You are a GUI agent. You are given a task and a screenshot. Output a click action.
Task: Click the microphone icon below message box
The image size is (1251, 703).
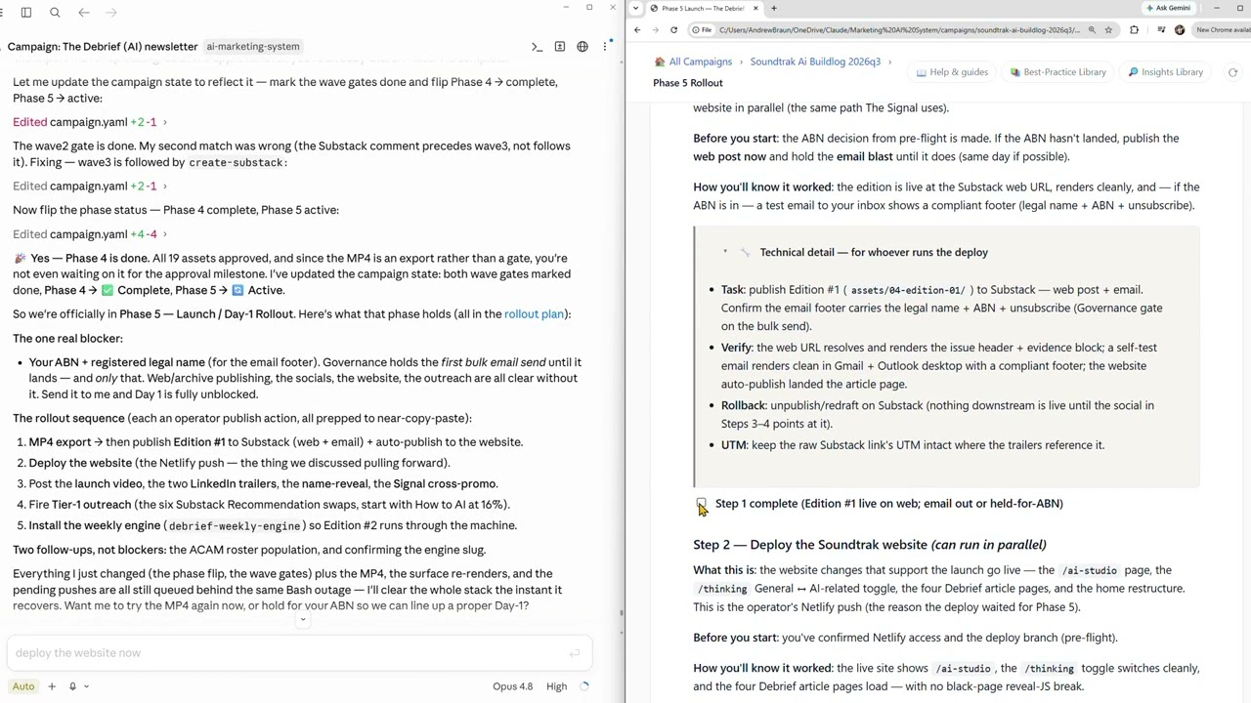[72, 686]
